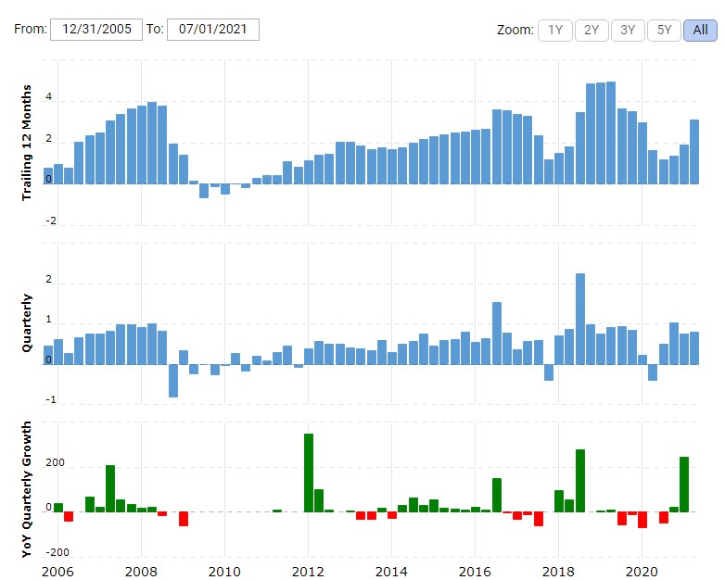
Task: Click the Quarterly axis title
Action: [x=27, y=322]
